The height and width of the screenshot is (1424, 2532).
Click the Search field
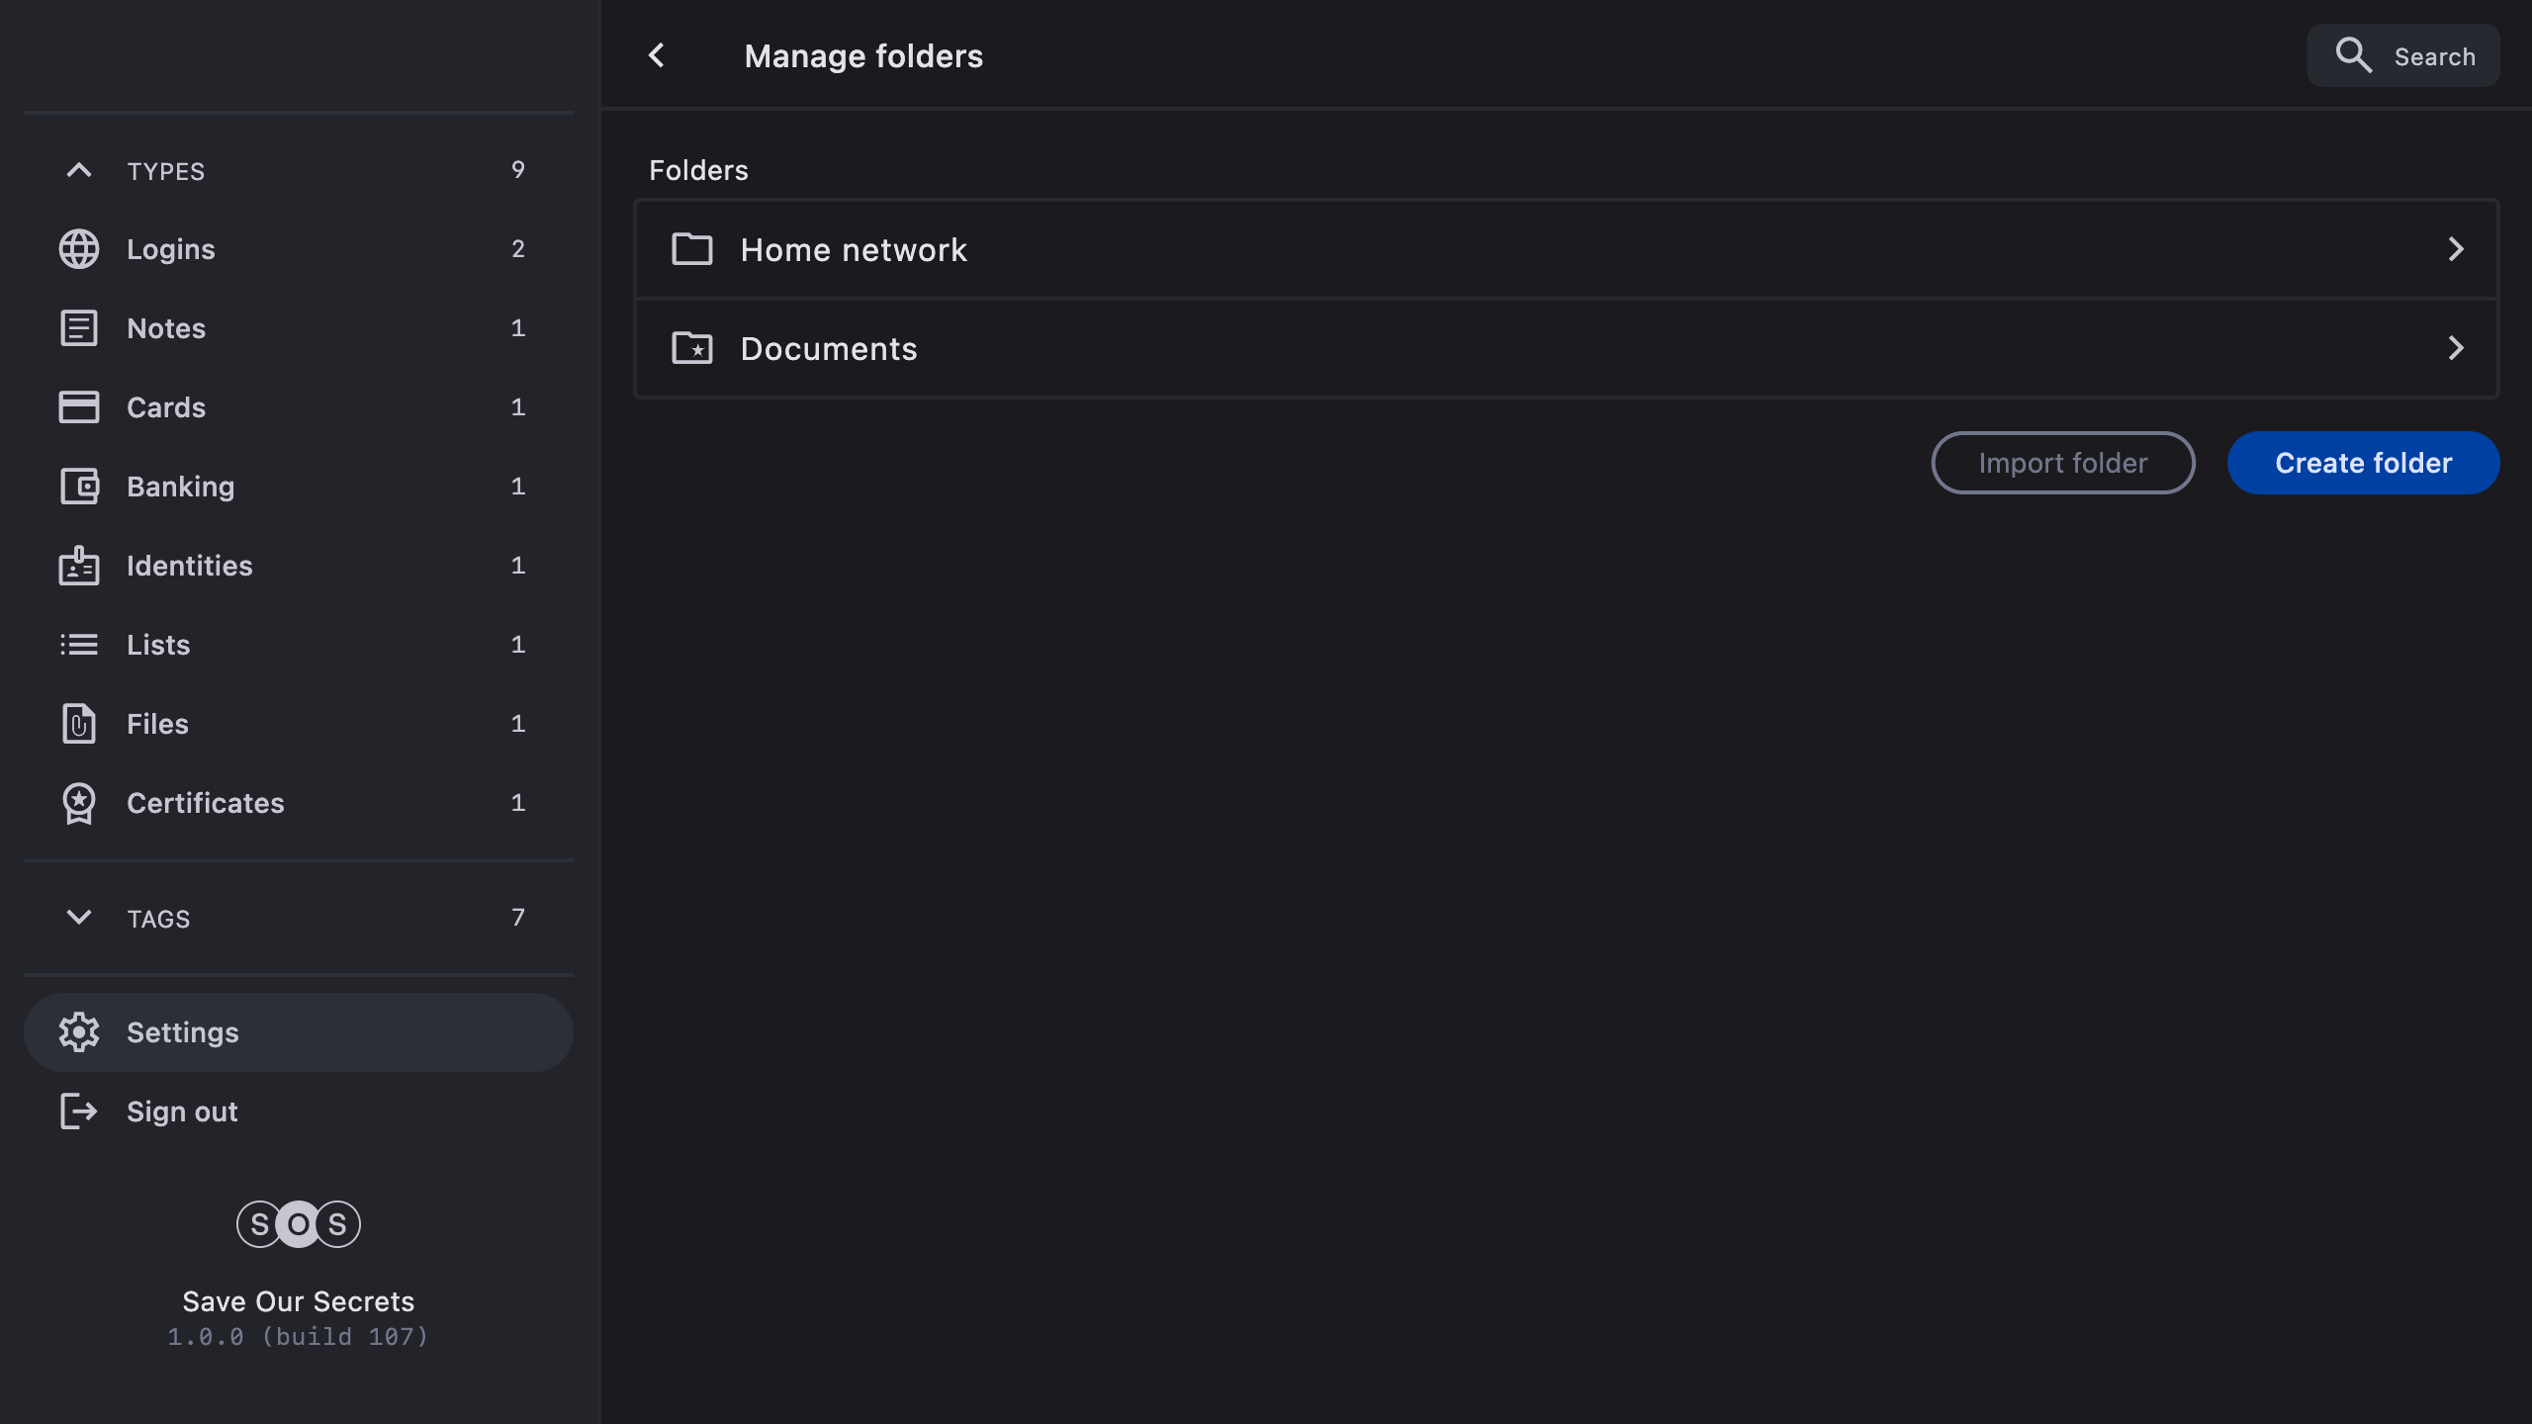(2403, 56)
